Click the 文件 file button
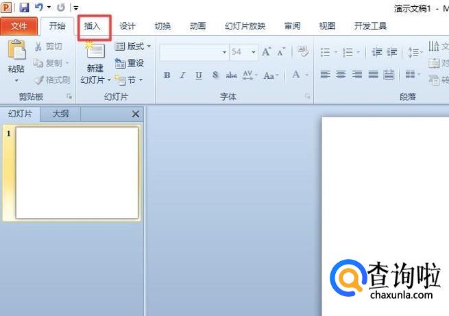Image resolution: width=449 pixels, height=316 pixels. [x=19, y=26]
